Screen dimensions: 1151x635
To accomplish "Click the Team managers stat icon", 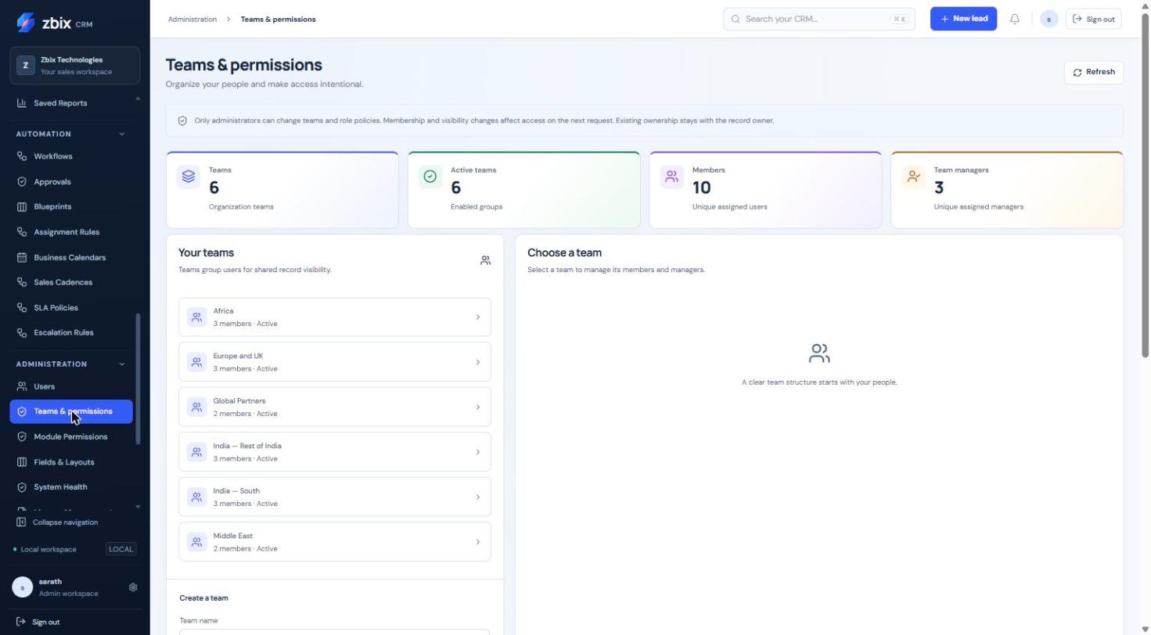I will click(914, 177).
